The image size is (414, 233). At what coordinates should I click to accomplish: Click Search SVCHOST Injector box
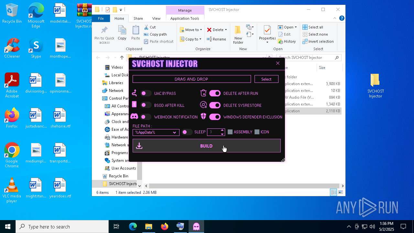click(x=309, y=58)
